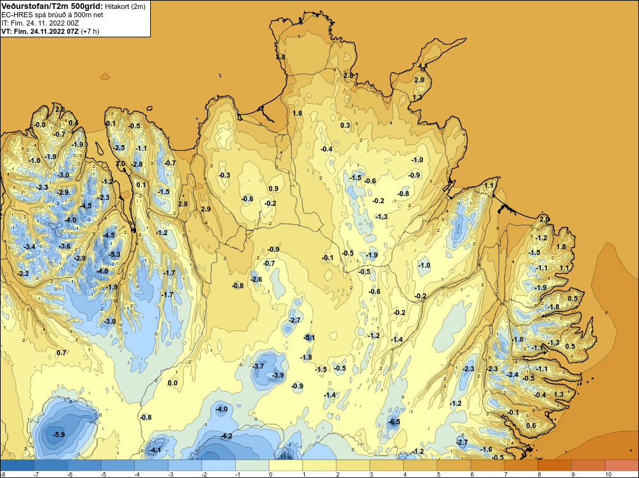Select the legend color box between 9 and 10
Image resolution: width=639 pixels, height=478 pixels.
click(x=588, y=465)
